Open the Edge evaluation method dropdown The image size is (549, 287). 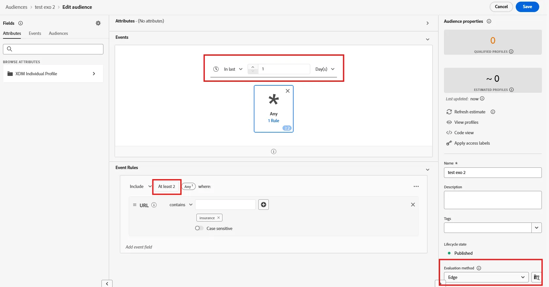point(486,277)
